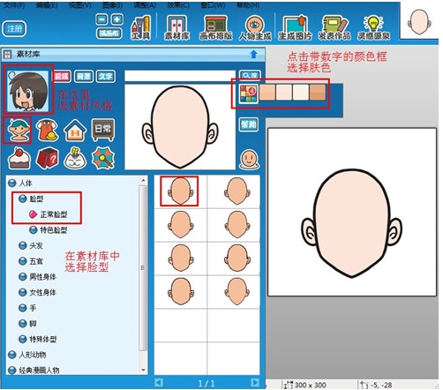Open the 灵感源泉 lightbulb inspiration icon
Viewport: 443px width, 390px height.
[373, 28]
